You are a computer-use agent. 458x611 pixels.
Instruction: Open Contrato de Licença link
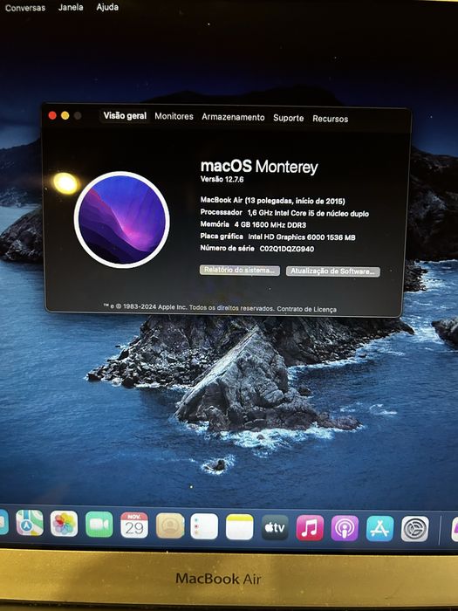click(306, 309)
